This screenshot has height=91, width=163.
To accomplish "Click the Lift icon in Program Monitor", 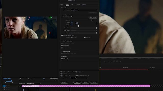I will [x=114, y=61].
